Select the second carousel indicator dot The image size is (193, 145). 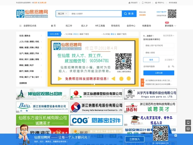[94, 85]
